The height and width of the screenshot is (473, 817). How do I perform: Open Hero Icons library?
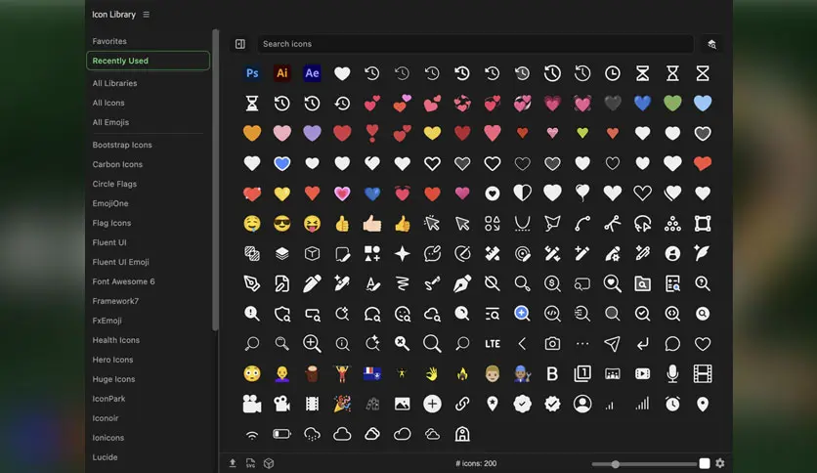112,360
